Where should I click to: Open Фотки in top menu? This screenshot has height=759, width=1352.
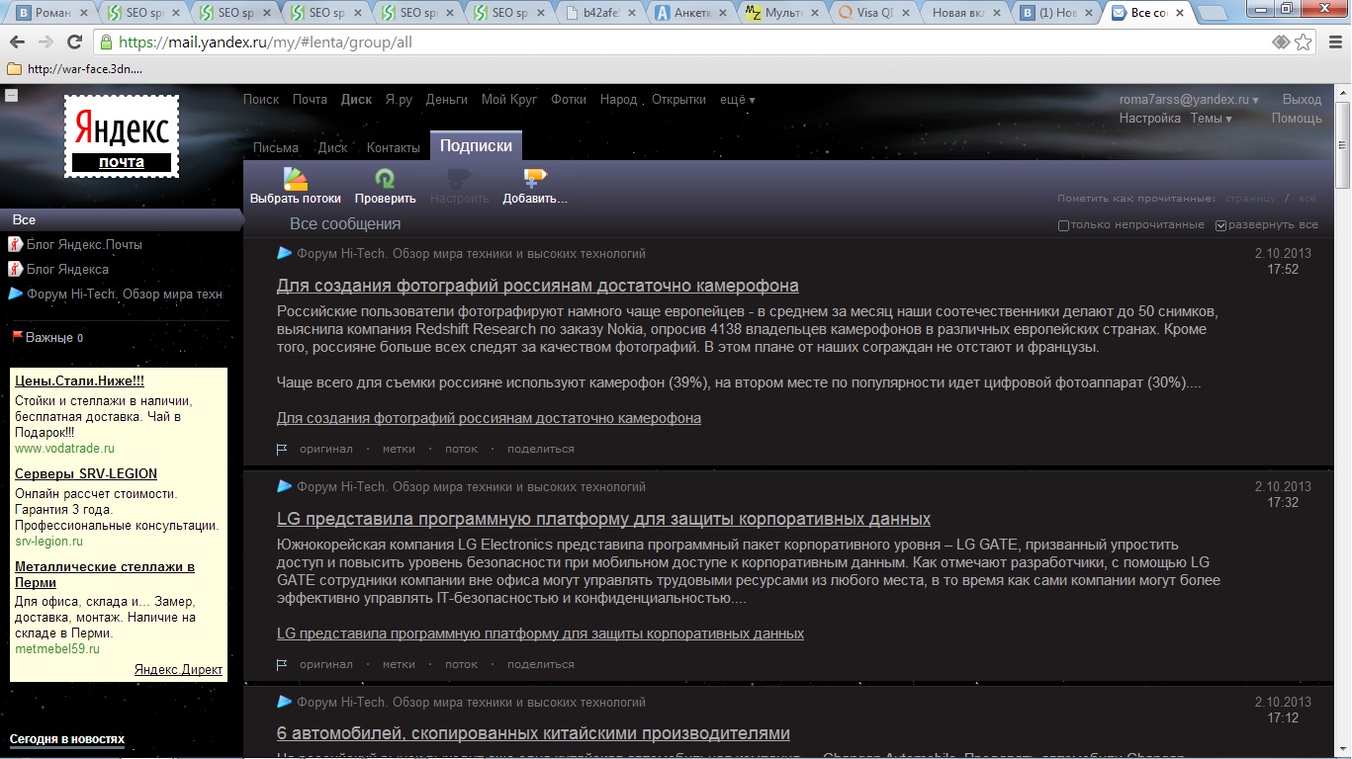pyautogui.click(x=569, y=100)
